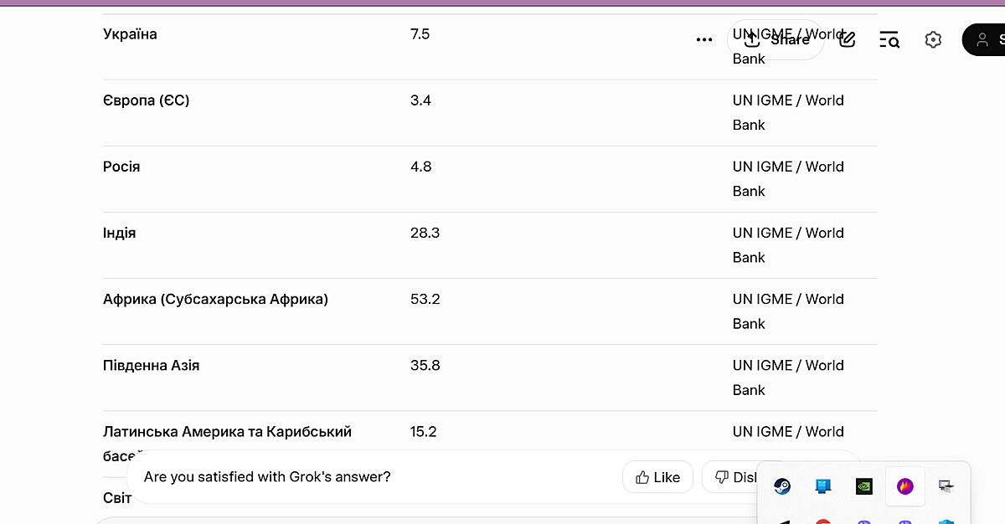Start a new chat with pencil icon

848,39
